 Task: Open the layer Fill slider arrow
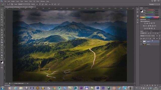tap(159, 38)
